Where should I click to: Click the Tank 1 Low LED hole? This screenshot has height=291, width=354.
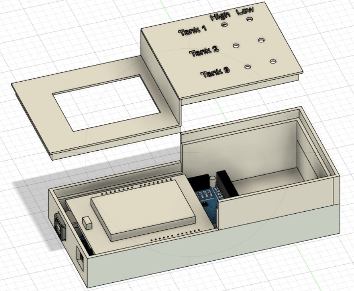pyautogui.click(x=250, y=19)
